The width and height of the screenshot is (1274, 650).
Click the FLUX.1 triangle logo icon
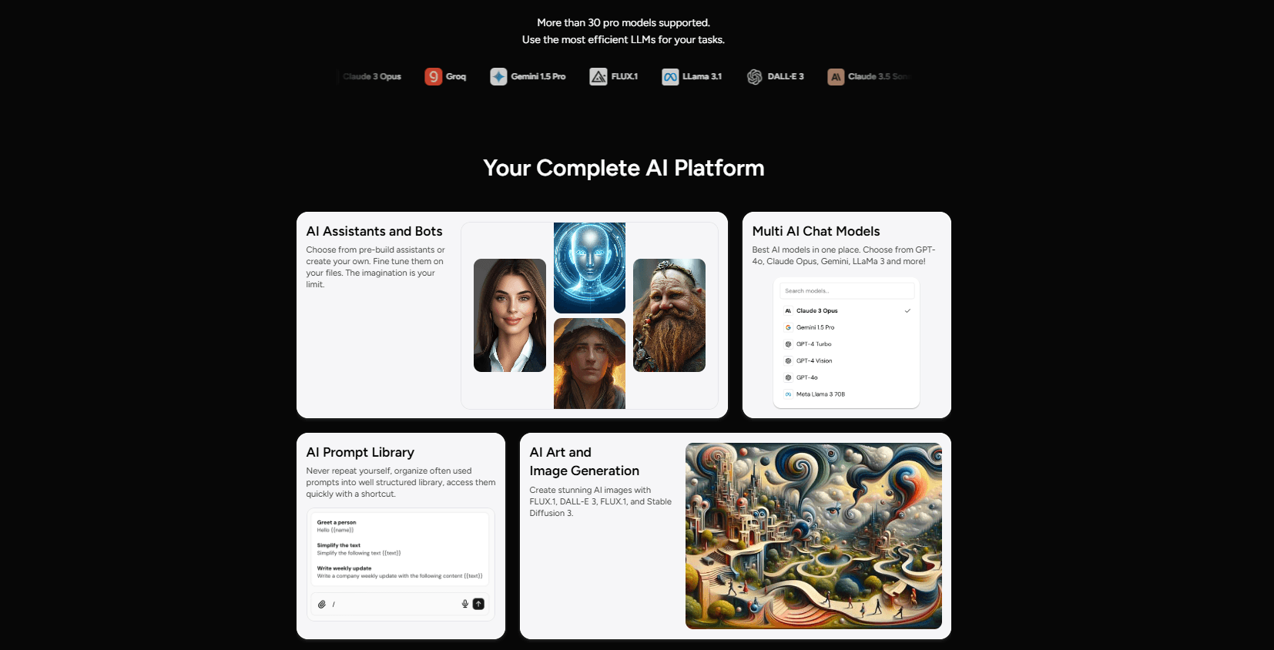598,76
